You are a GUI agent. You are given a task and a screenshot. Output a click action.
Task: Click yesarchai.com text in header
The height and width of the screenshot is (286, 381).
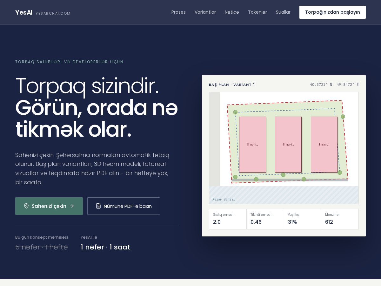pyautogui.click(x=53, y=13)
